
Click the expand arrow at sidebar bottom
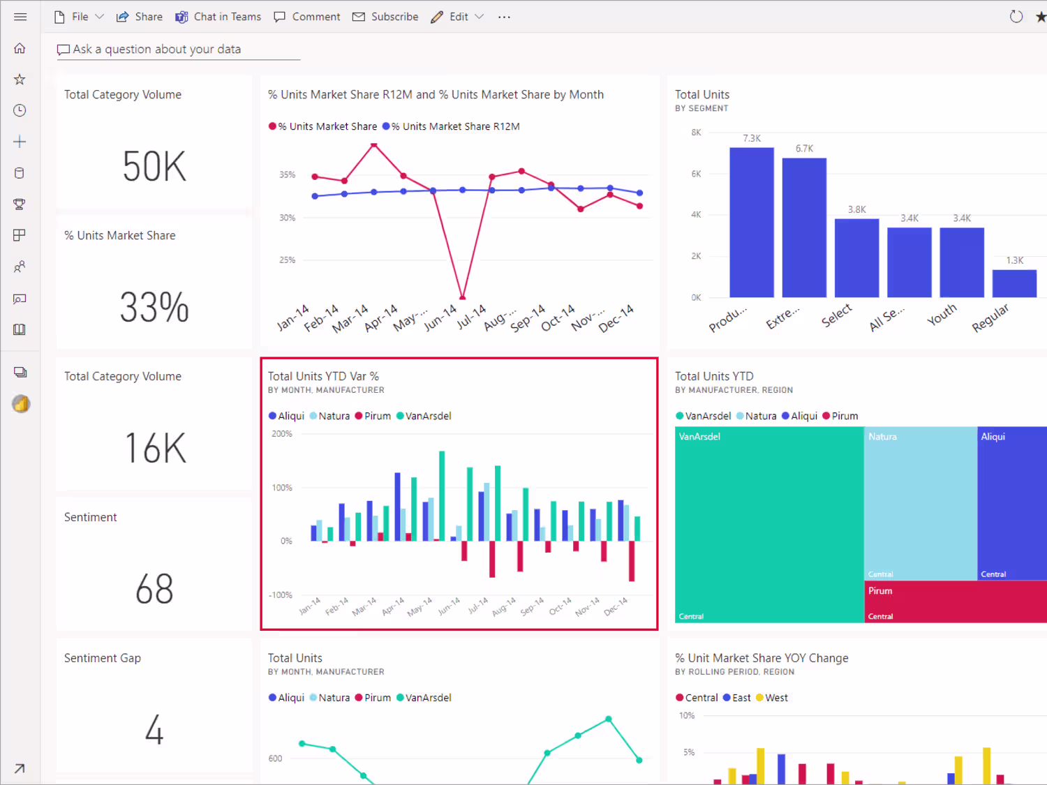coord(20,768)
